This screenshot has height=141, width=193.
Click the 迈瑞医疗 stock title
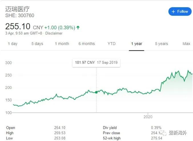17,9
